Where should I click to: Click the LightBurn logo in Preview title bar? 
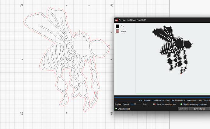tap(117, 20)
